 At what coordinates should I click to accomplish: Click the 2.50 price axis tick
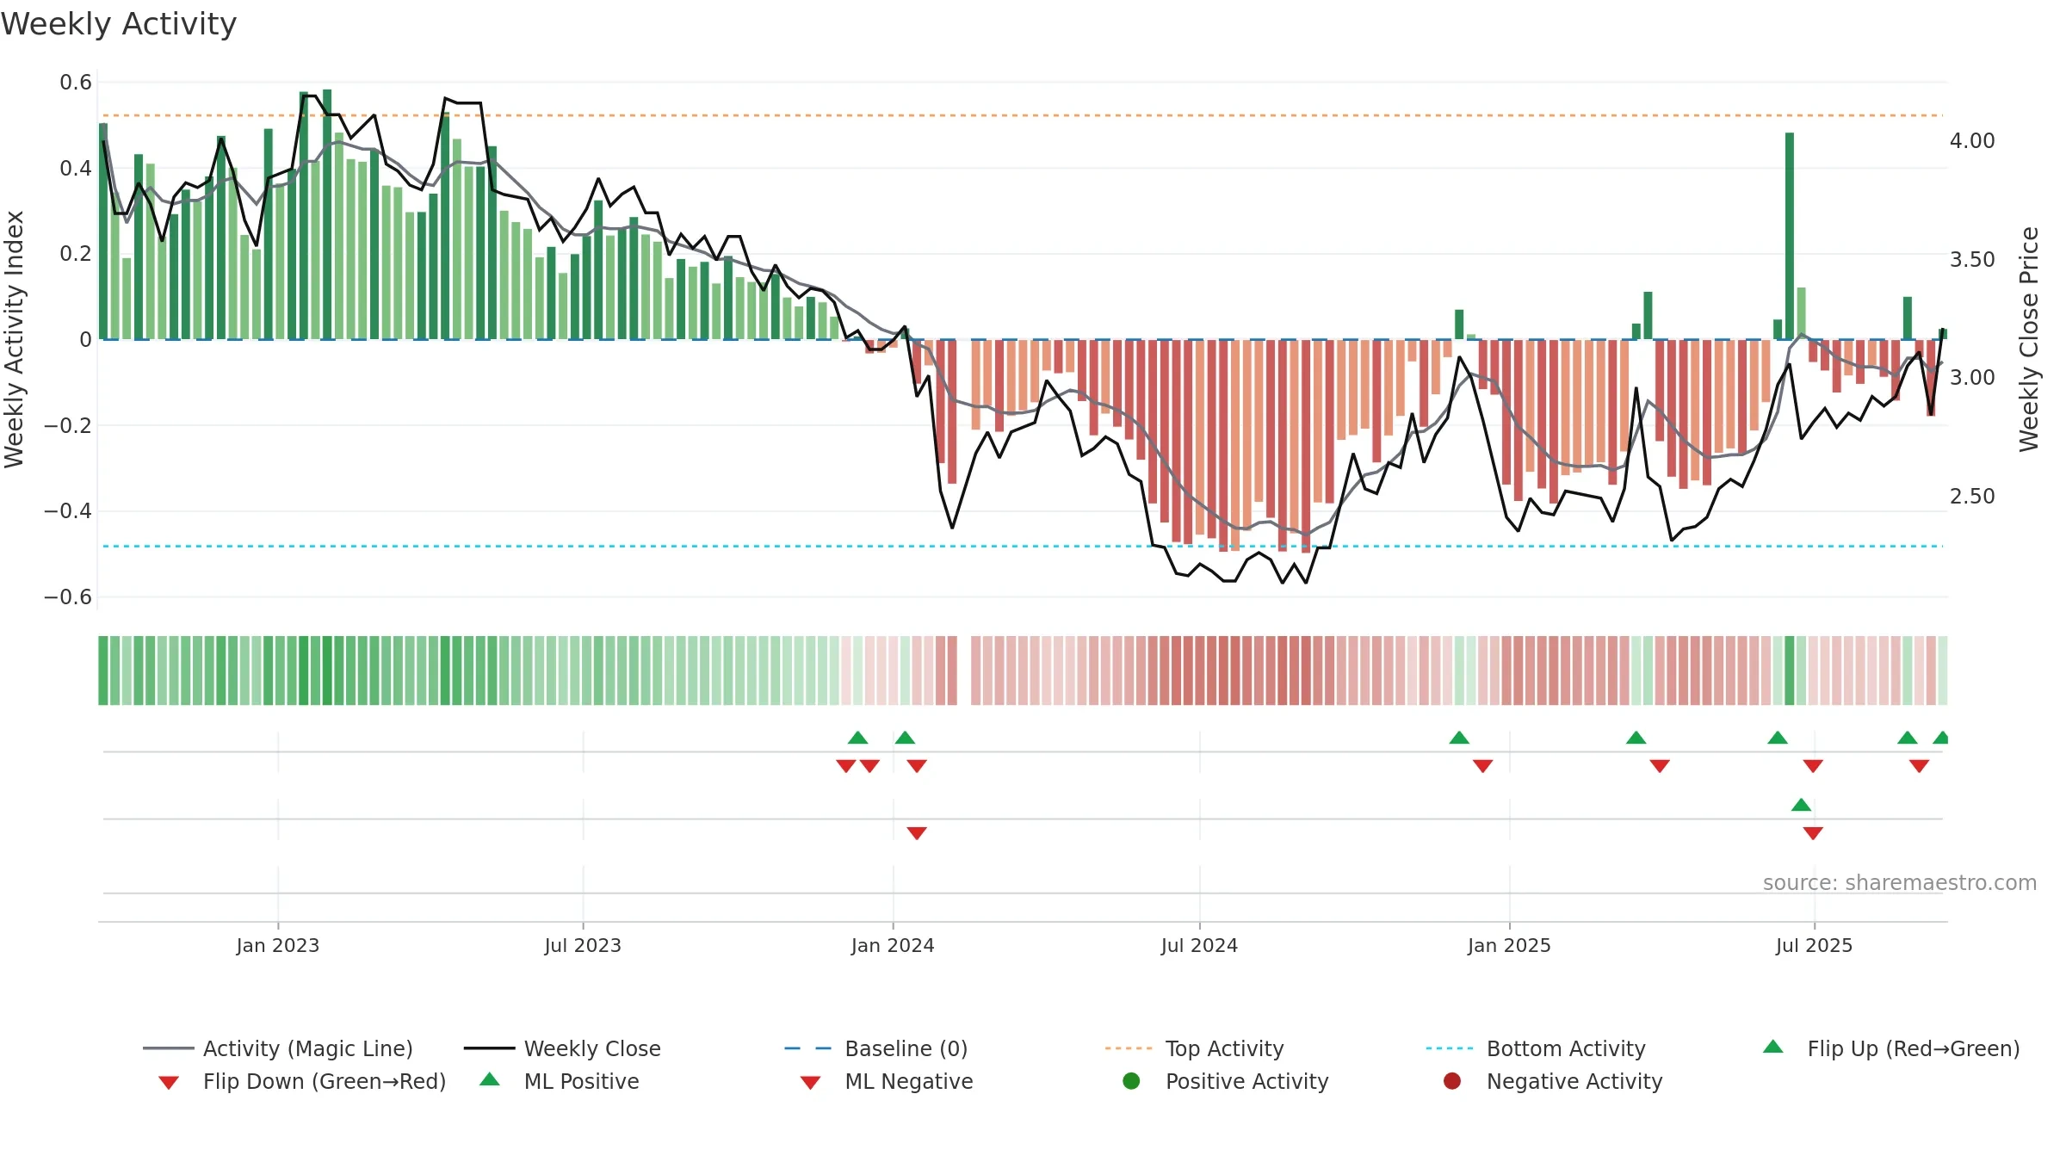1972,496
